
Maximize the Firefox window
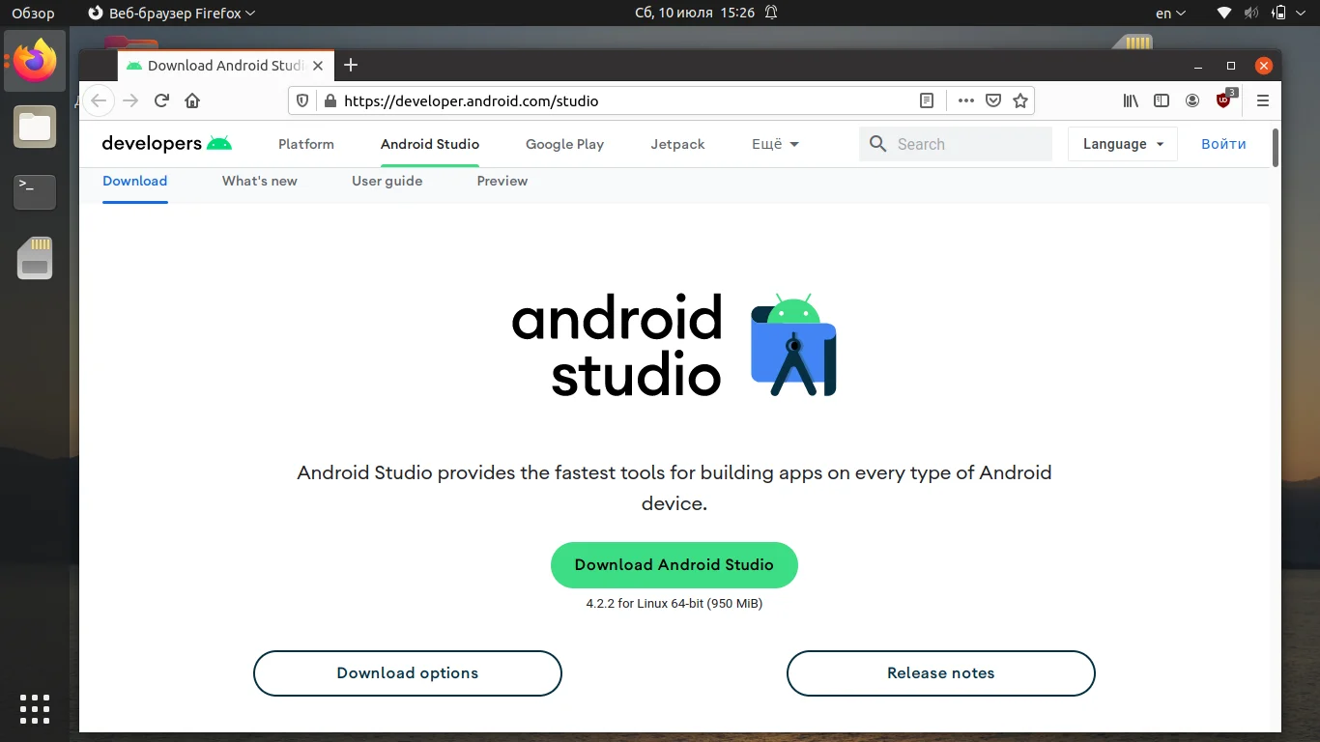click(x=1231, y=66)
